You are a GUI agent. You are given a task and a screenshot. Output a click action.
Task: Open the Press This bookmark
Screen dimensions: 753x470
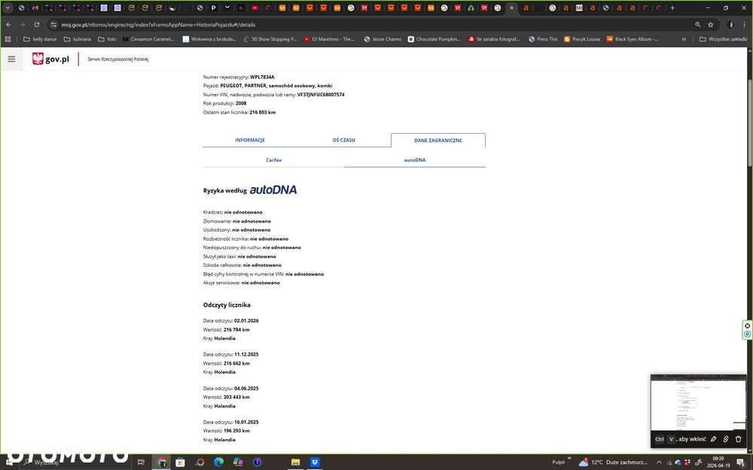[543, 39]
